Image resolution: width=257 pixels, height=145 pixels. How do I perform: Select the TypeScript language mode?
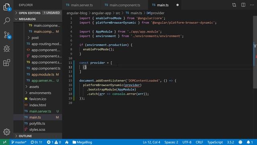coord(215,142)
